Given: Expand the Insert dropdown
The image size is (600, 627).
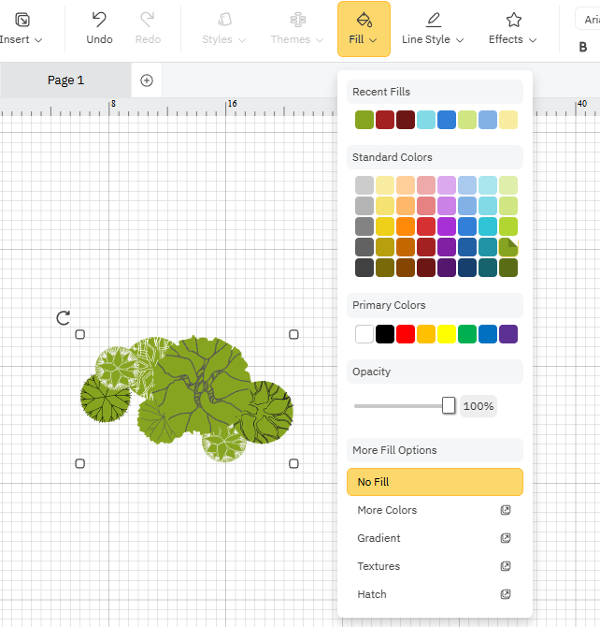Looking at the screenshot, I should pos(21,39).
